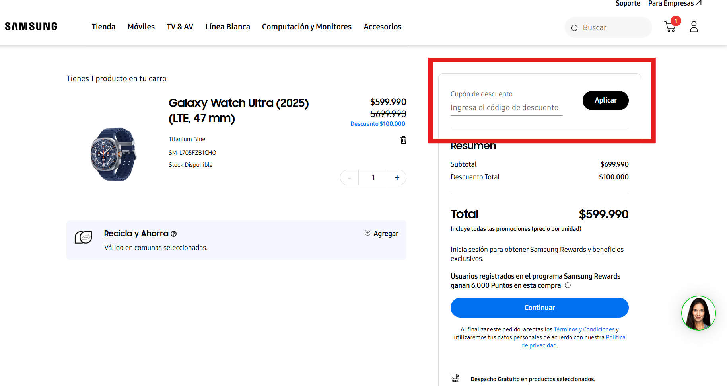Click the Soporte link

pyautogui.click(x=628, y=3)
